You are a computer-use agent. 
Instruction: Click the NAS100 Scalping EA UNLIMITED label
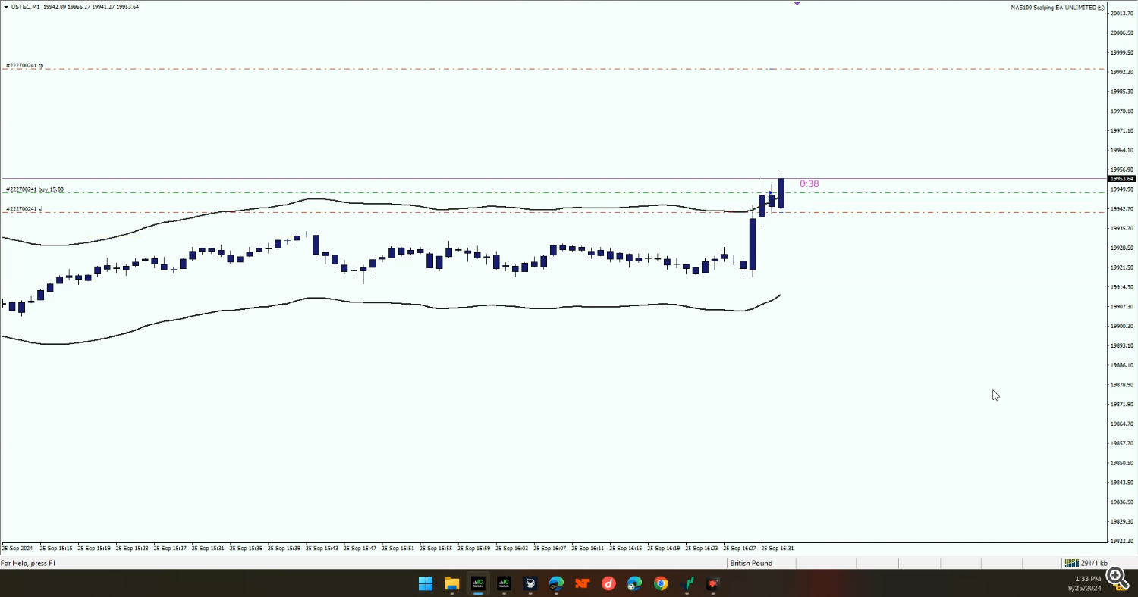[1054, 7]
